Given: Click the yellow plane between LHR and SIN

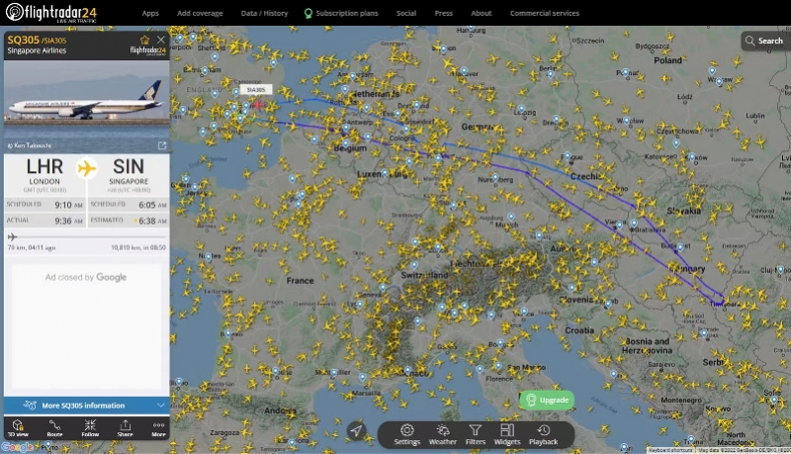Looking at the screenshot, I should [87, 168].
